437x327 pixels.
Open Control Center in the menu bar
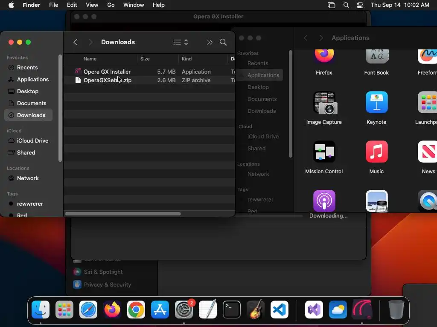(360, 5)
